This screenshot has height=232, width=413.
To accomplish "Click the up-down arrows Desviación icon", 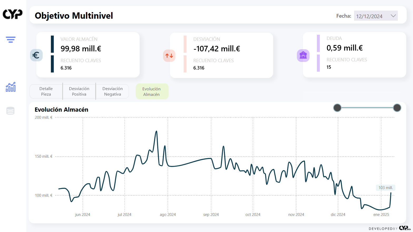I will pyautogui.click(x=169, y=56).
